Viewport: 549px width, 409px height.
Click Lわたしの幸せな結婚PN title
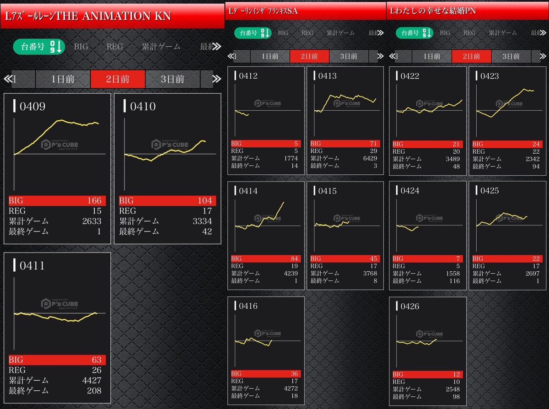pos(433,11)
